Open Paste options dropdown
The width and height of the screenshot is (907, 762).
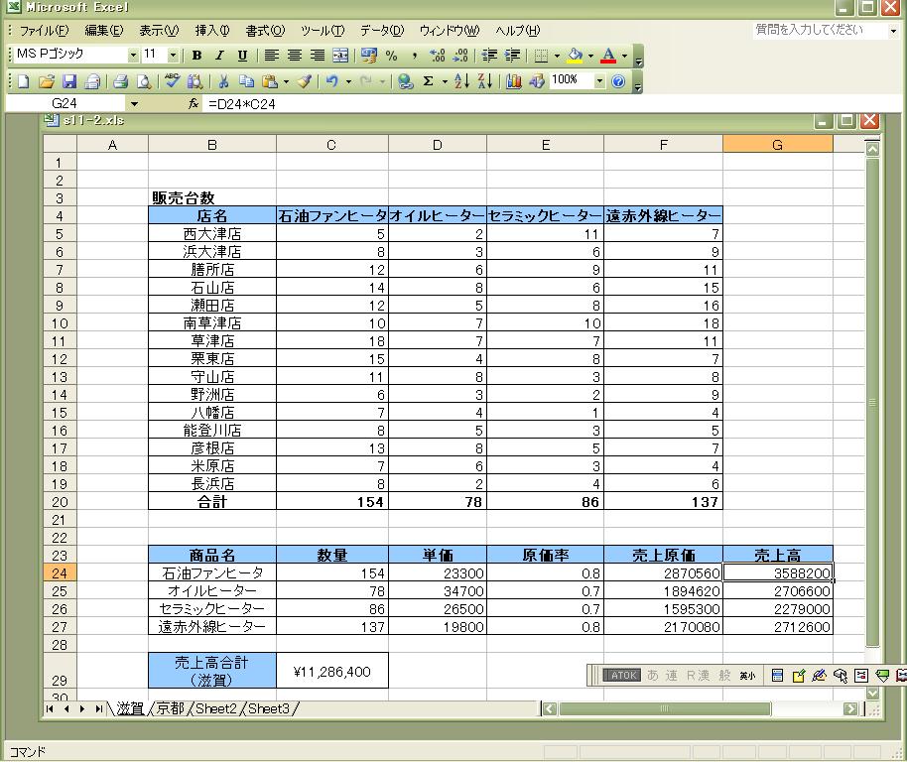(286, 82)
